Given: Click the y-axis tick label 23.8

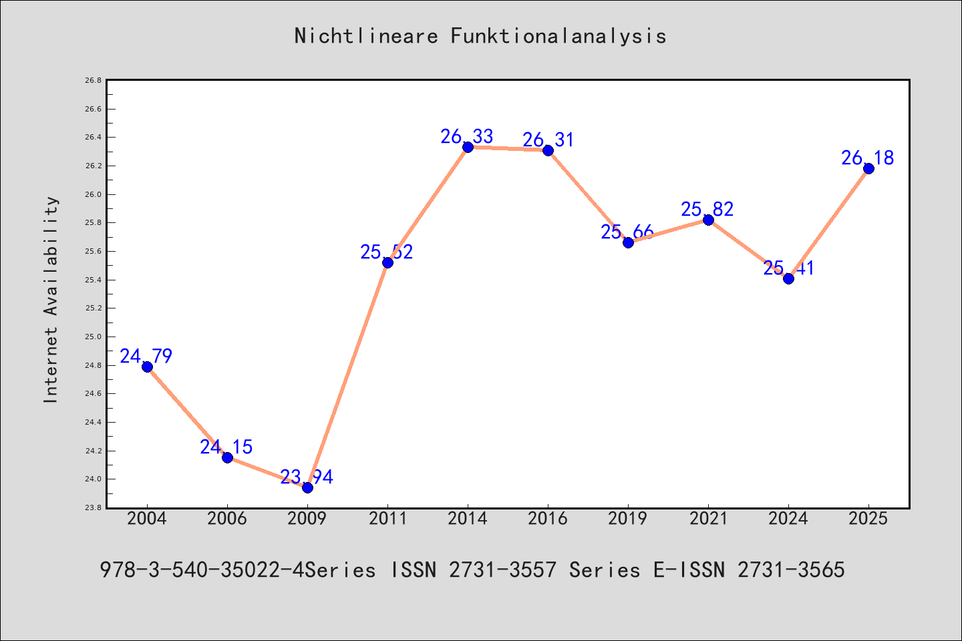Looking at the screenshot, I should click(93, 507).
